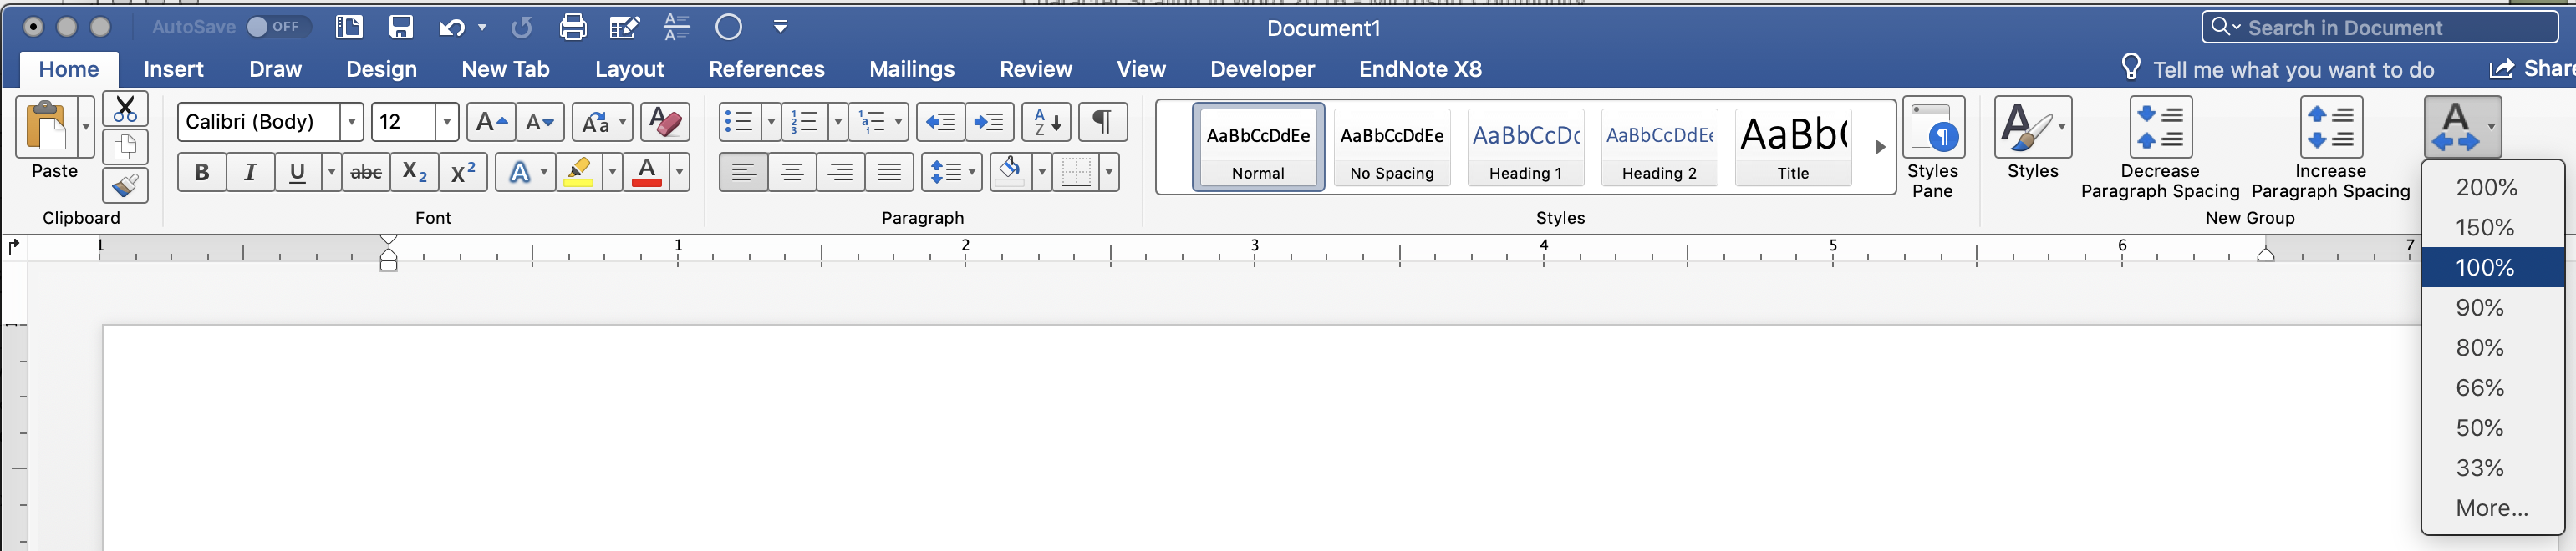This screenshot has height=551, width=2576.
Task: Align the paragraph to the right
Action: (x=841, y=173)
